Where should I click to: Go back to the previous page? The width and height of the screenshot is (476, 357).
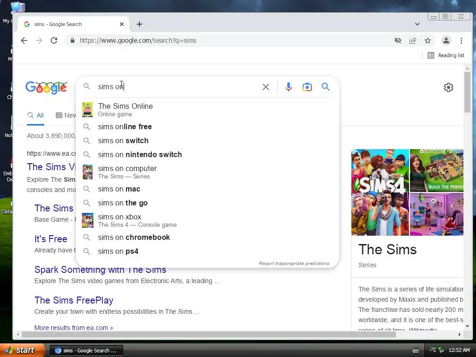[24, 40]
